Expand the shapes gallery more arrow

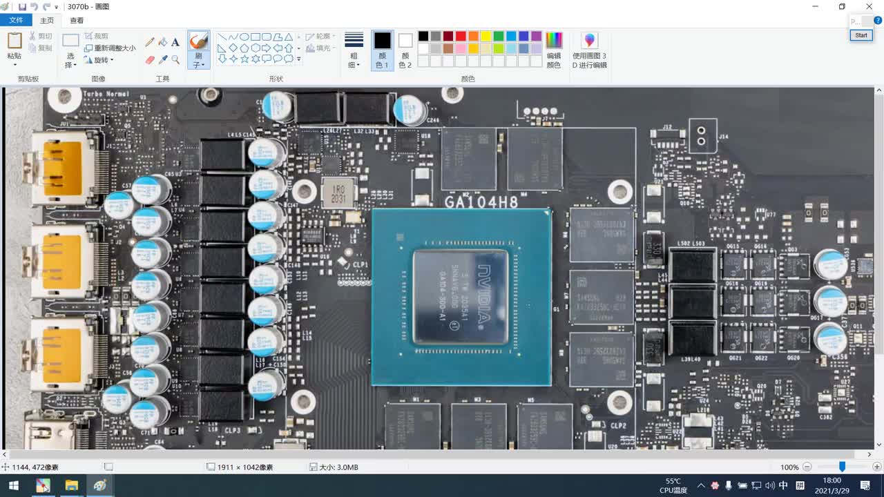pos(298,59)
